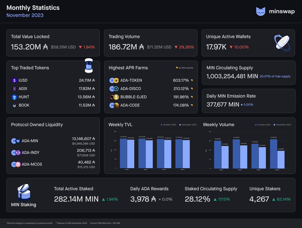
Task: Click the Minswap cat logo icon
Action: coord(261,12)
